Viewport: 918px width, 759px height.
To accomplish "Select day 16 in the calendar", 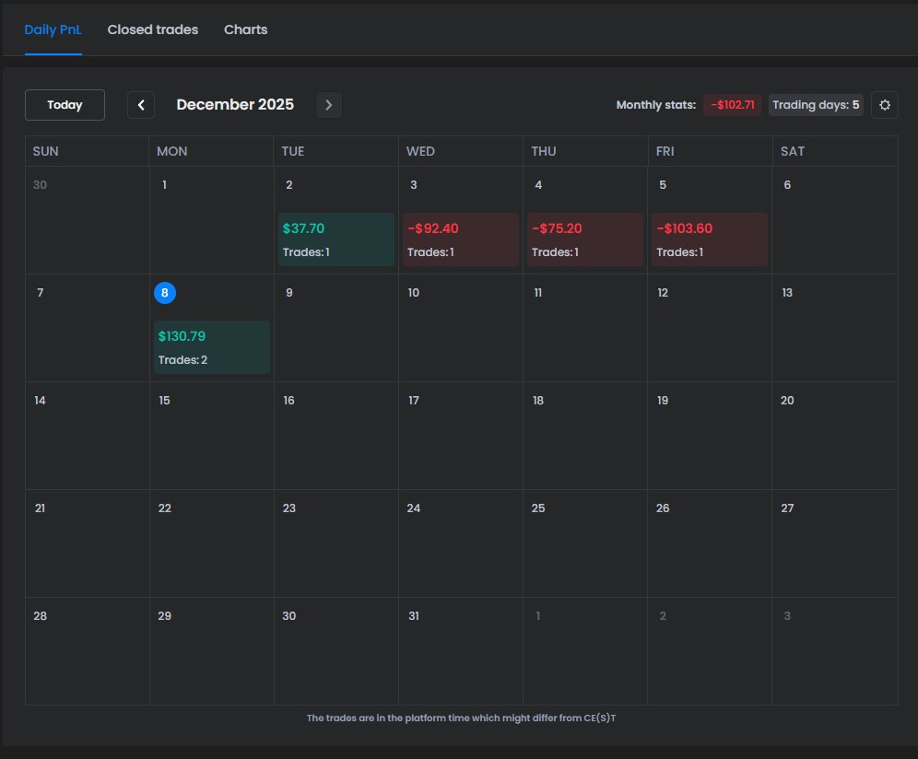I will coord(288,401).
